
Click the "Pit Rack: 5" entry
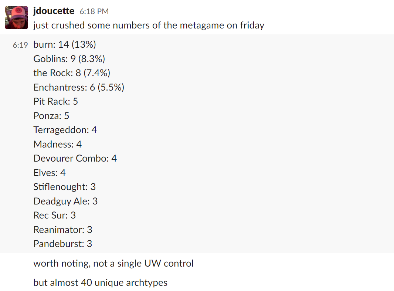(x=55, y=101)
